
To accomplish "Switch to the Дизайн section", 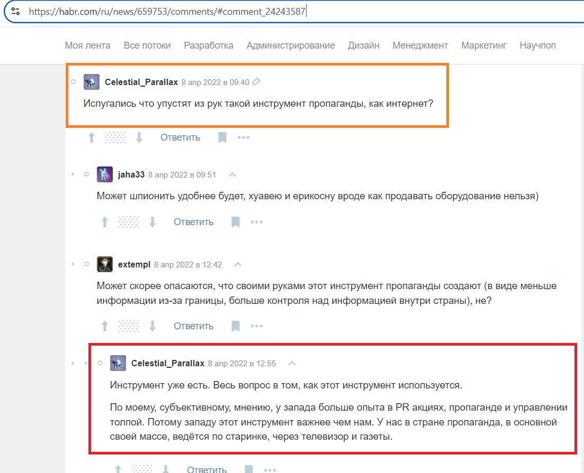I will (364, 45).
